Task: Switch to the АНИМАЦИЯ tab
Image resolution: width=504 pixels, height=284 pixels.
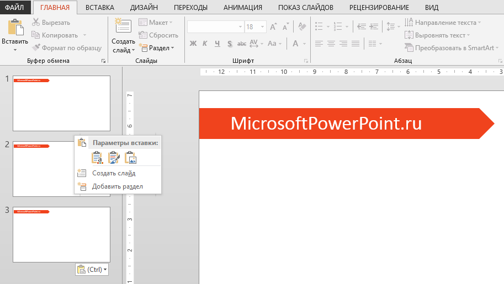Action: click(x=243, y=7)
